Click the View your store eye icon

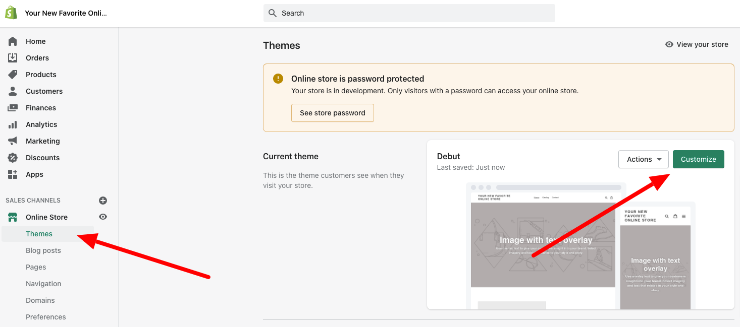click(668, 44)
